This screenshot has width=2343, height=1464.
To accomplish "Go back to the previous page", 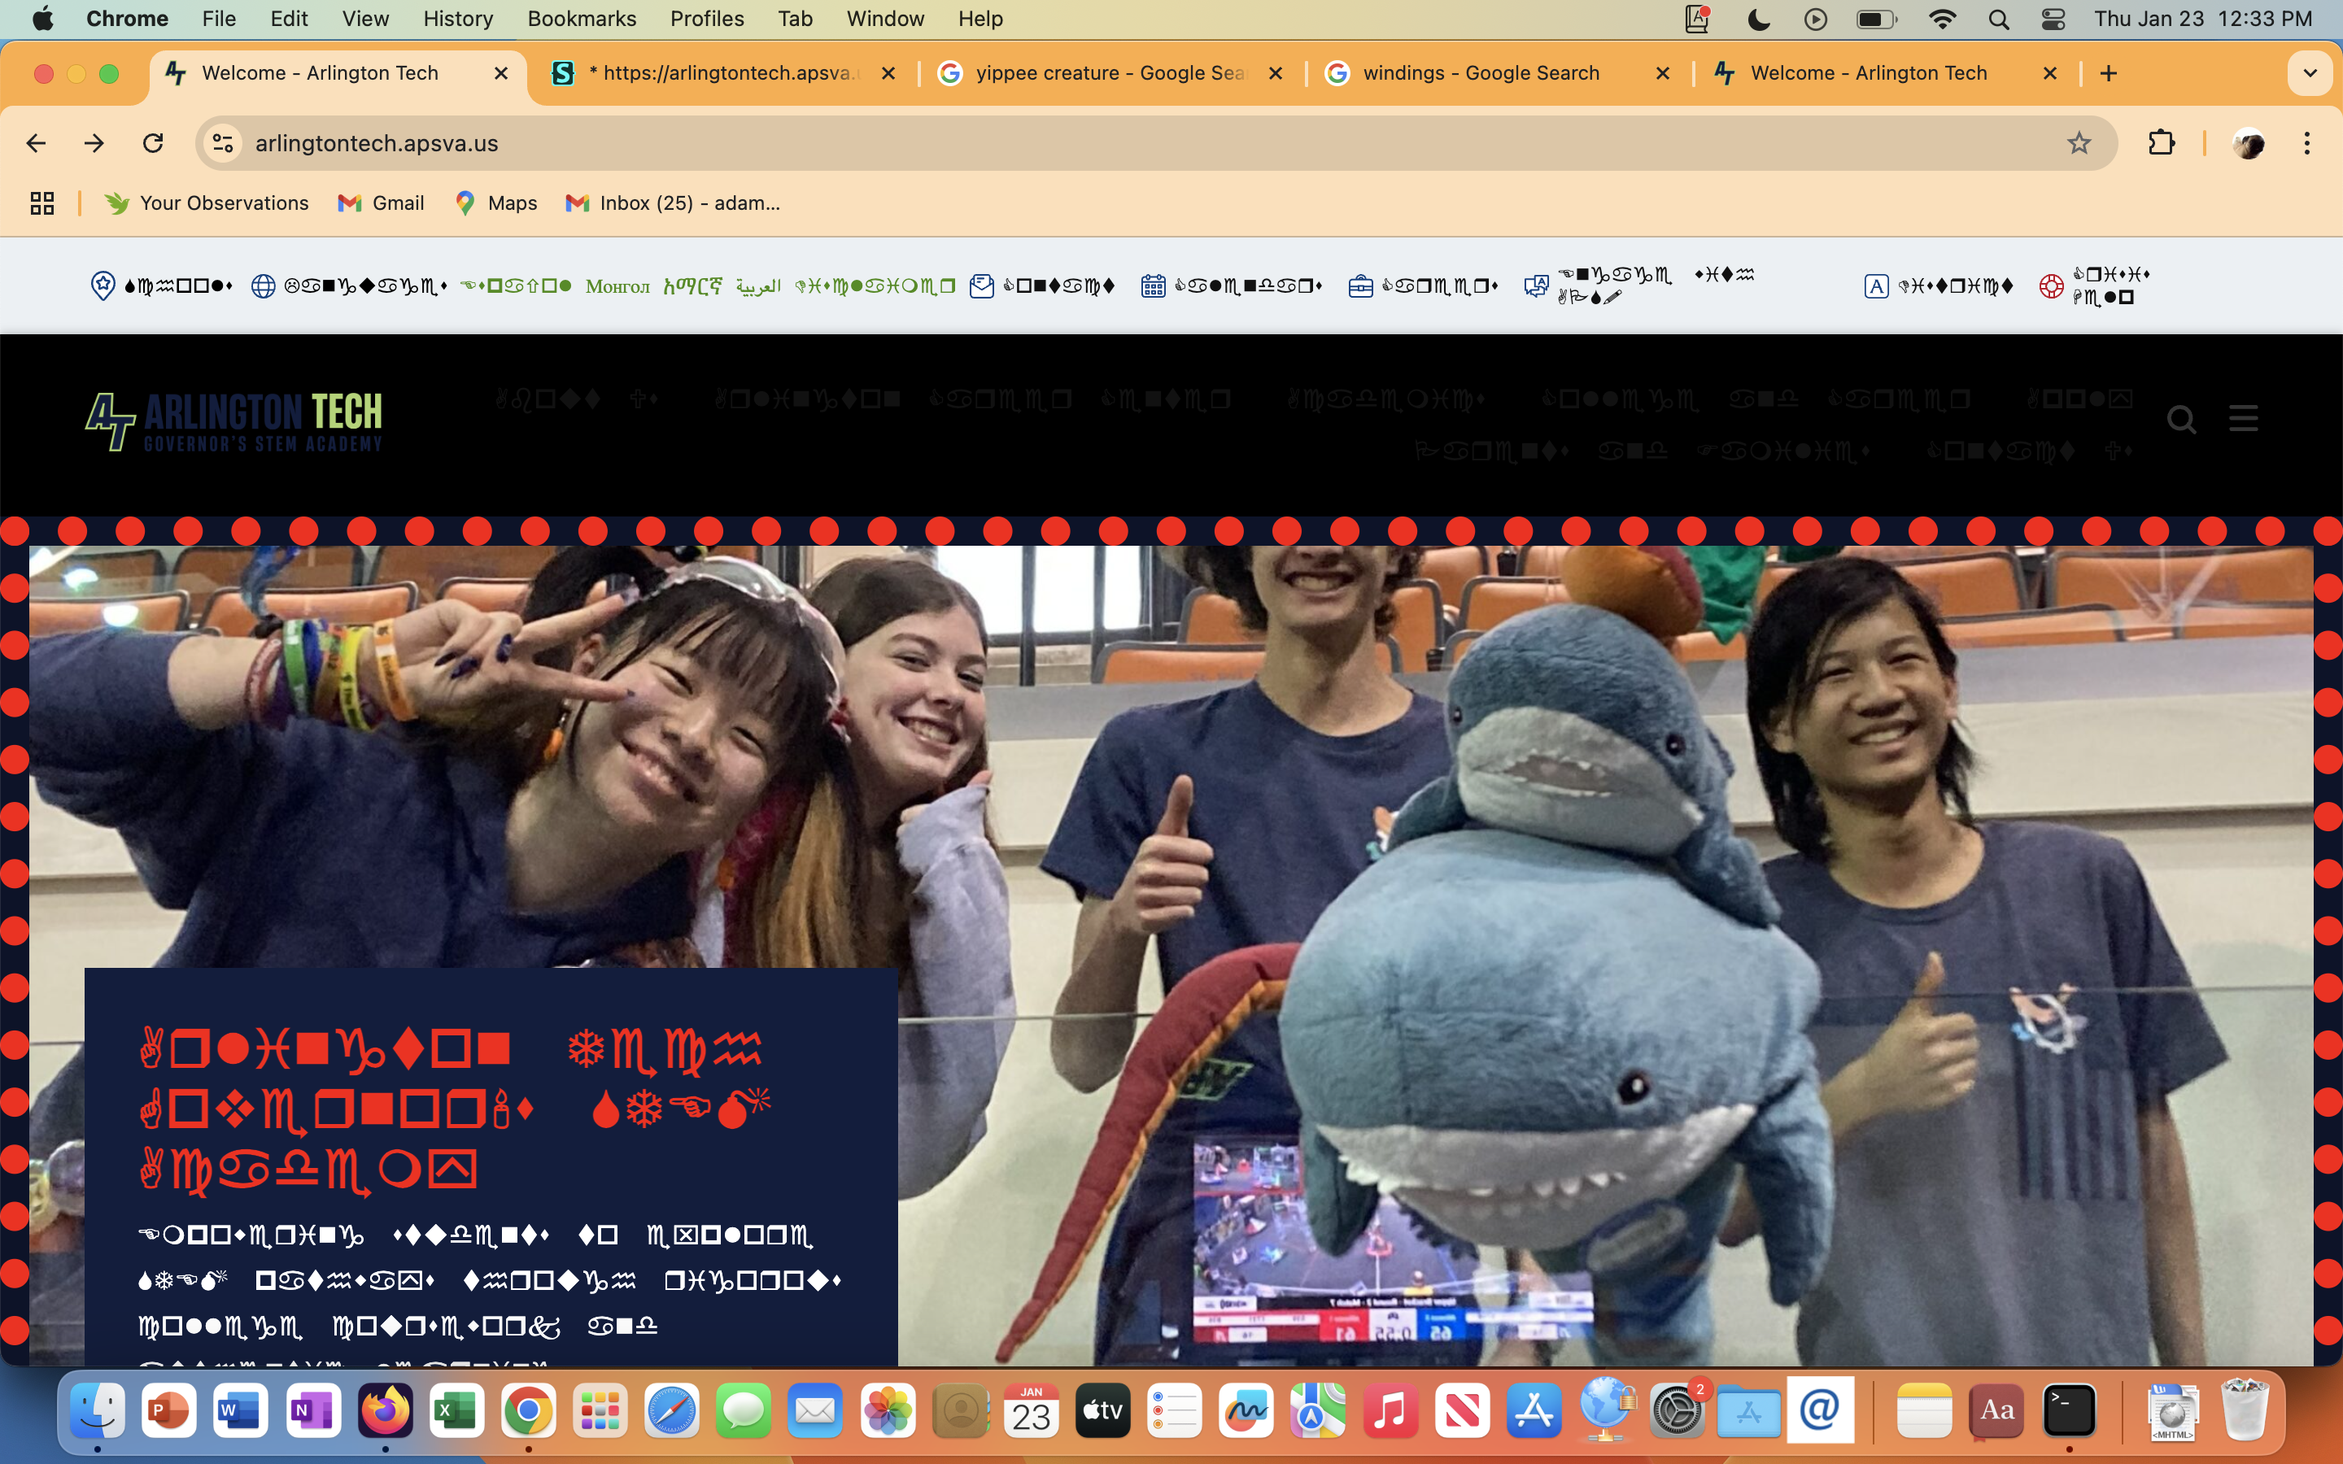I will click(x=36, y=143).
